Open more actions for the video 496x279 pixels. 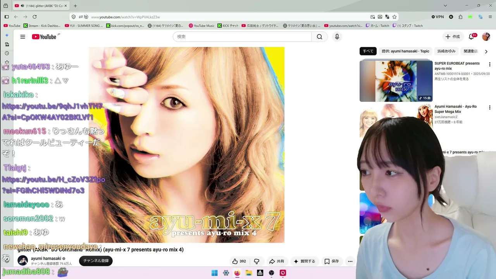click(x=350, y=261)
